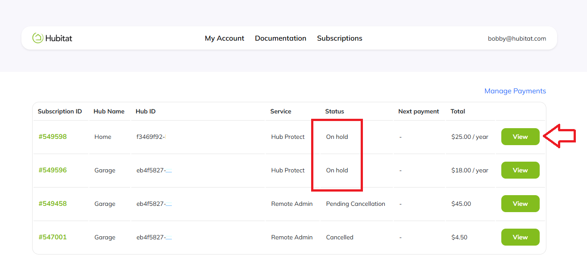Open the Subscriptions menu item
Screen dimensions: 587x259
coord(339,38)
